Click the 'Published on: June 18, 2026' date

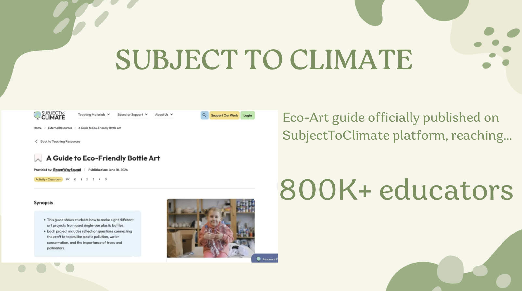pyautogui.click(x=108, y=170)
